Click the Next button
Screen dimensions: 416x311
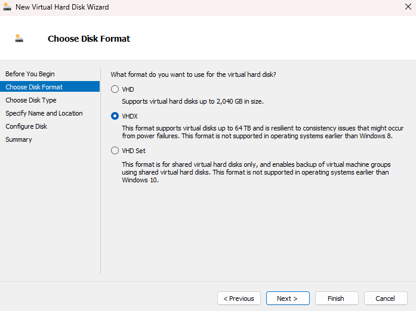[288, 298]
